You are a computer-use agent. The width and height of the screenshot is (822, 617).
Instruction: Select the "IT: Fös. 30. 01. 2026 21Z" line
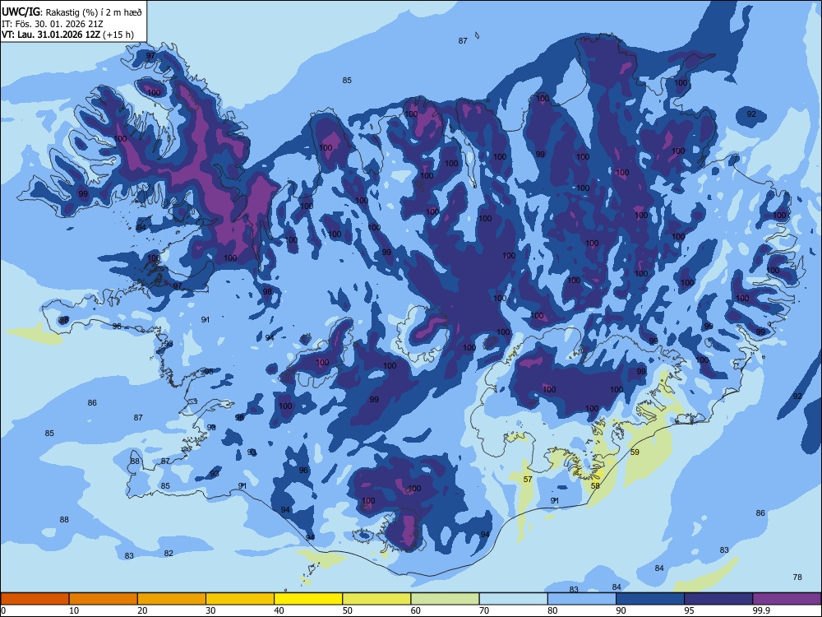[53, 24]
